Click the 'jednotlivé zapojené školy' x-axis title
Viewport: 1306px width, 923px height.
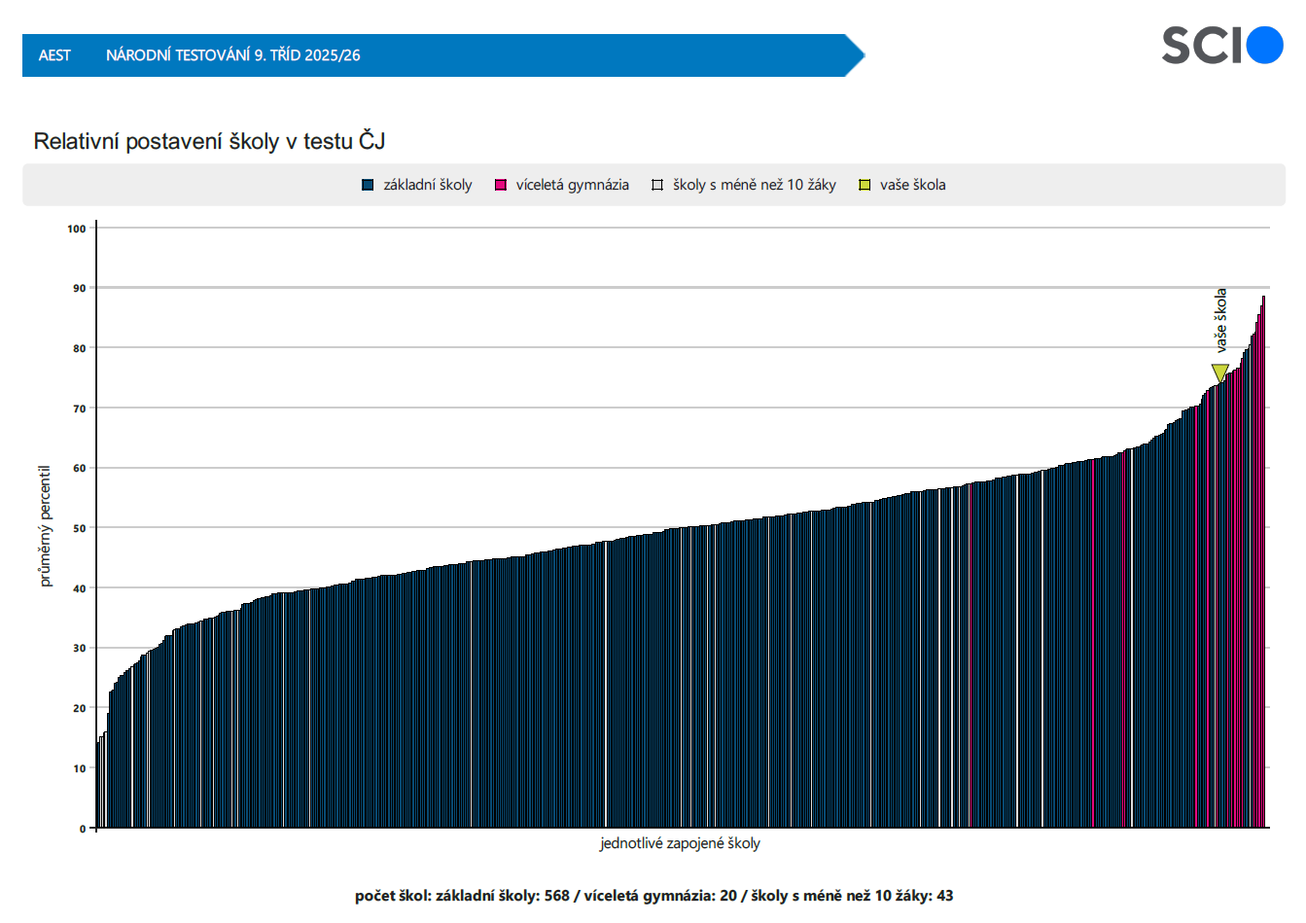point(680,843)
